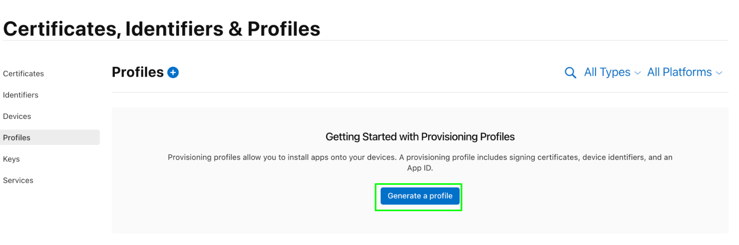Click the blue plus icon beside Profiles
This screenshot has height=245, width=739.
pyautogui.click(x=173, y=72)
